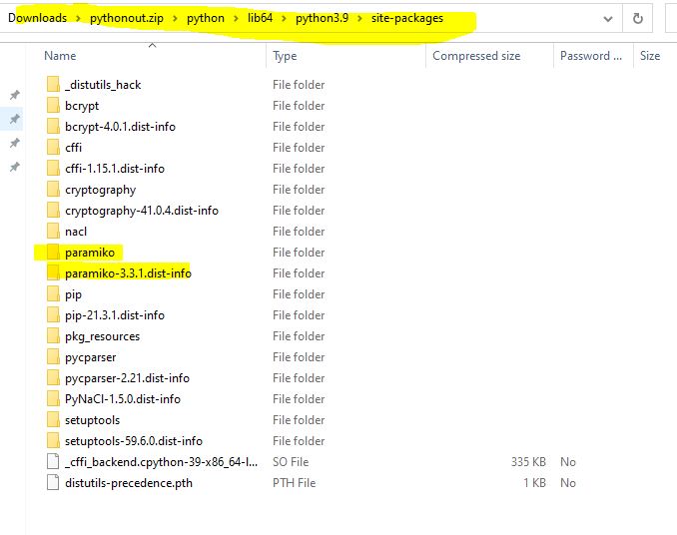This screenshot has height=535, width=677.
Task: Select setuptools-59.6.0.dist-info folder icon
Action: [x=53, y=441]
